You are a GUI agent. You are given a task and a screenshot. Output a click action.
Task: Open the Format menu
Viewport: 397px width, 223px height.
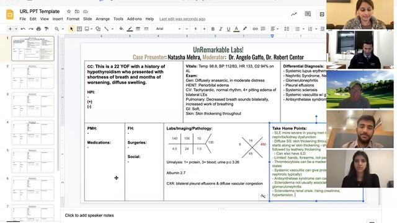73,19
